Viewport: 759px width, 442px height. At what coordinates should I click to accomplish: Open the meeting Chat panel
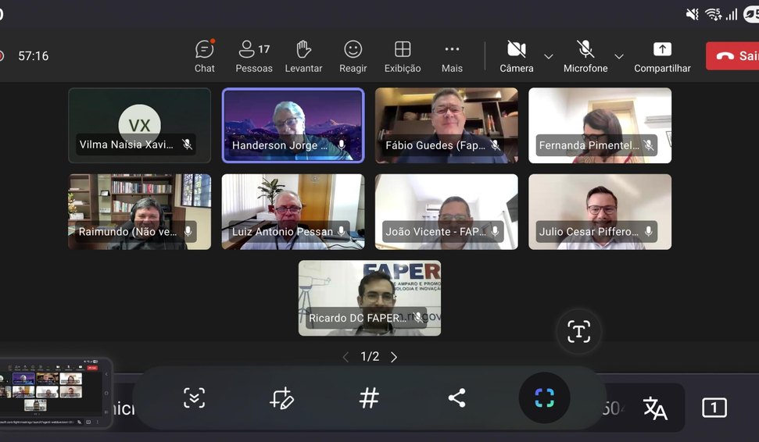pyautogui.click(x=204, y=56)
